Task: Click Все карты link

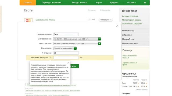Action: click(92, 10)
